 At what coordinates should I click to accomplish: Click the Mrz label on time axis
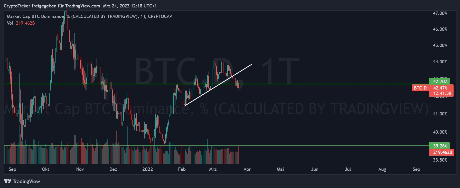tap(213, 169)
